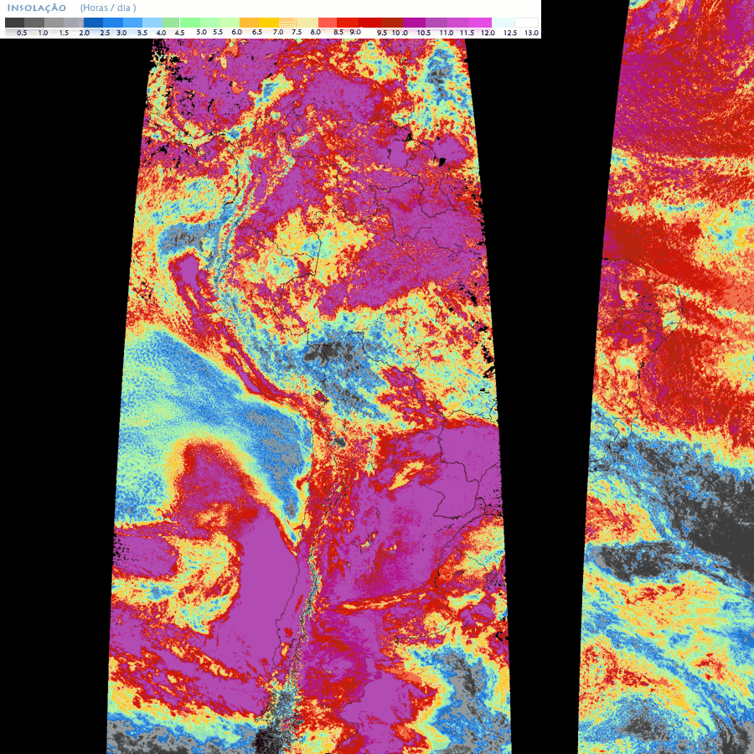Select the '2.0' scale label
The height and width of the screenshot is (754, 754).
pyautogui.click(x=84, y=33)
